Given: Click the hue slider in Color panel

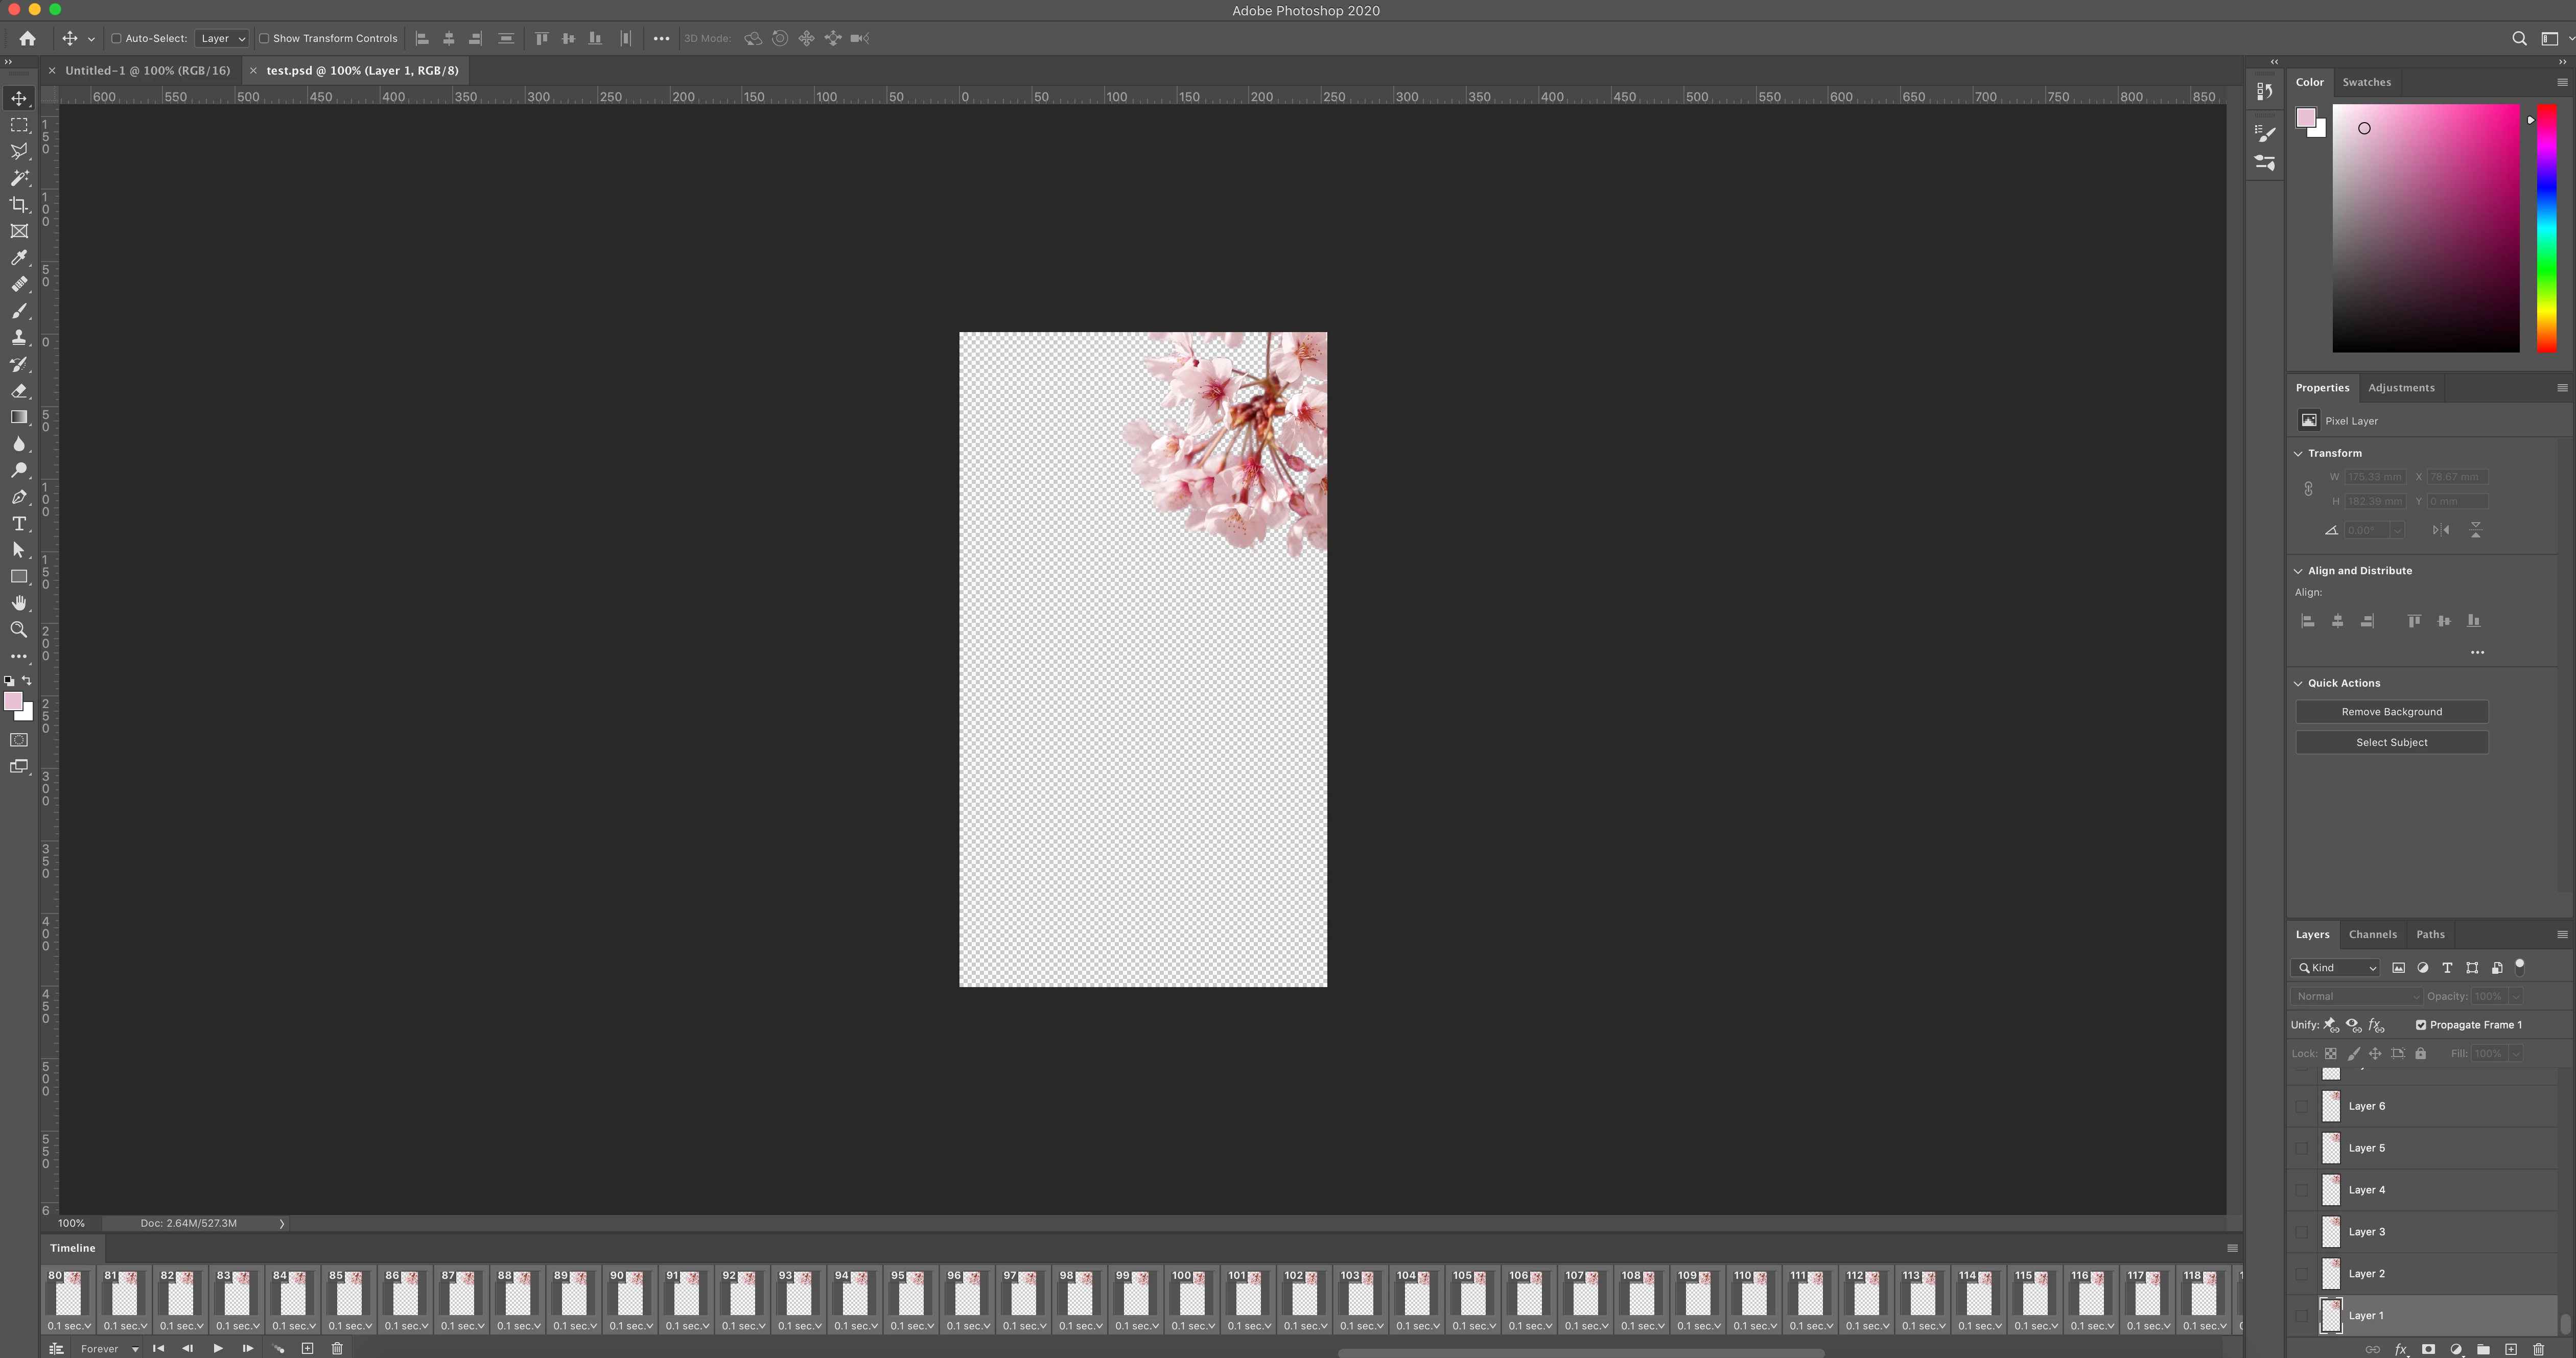Looking at the screenshot, I should click(x=2546, y=228).
